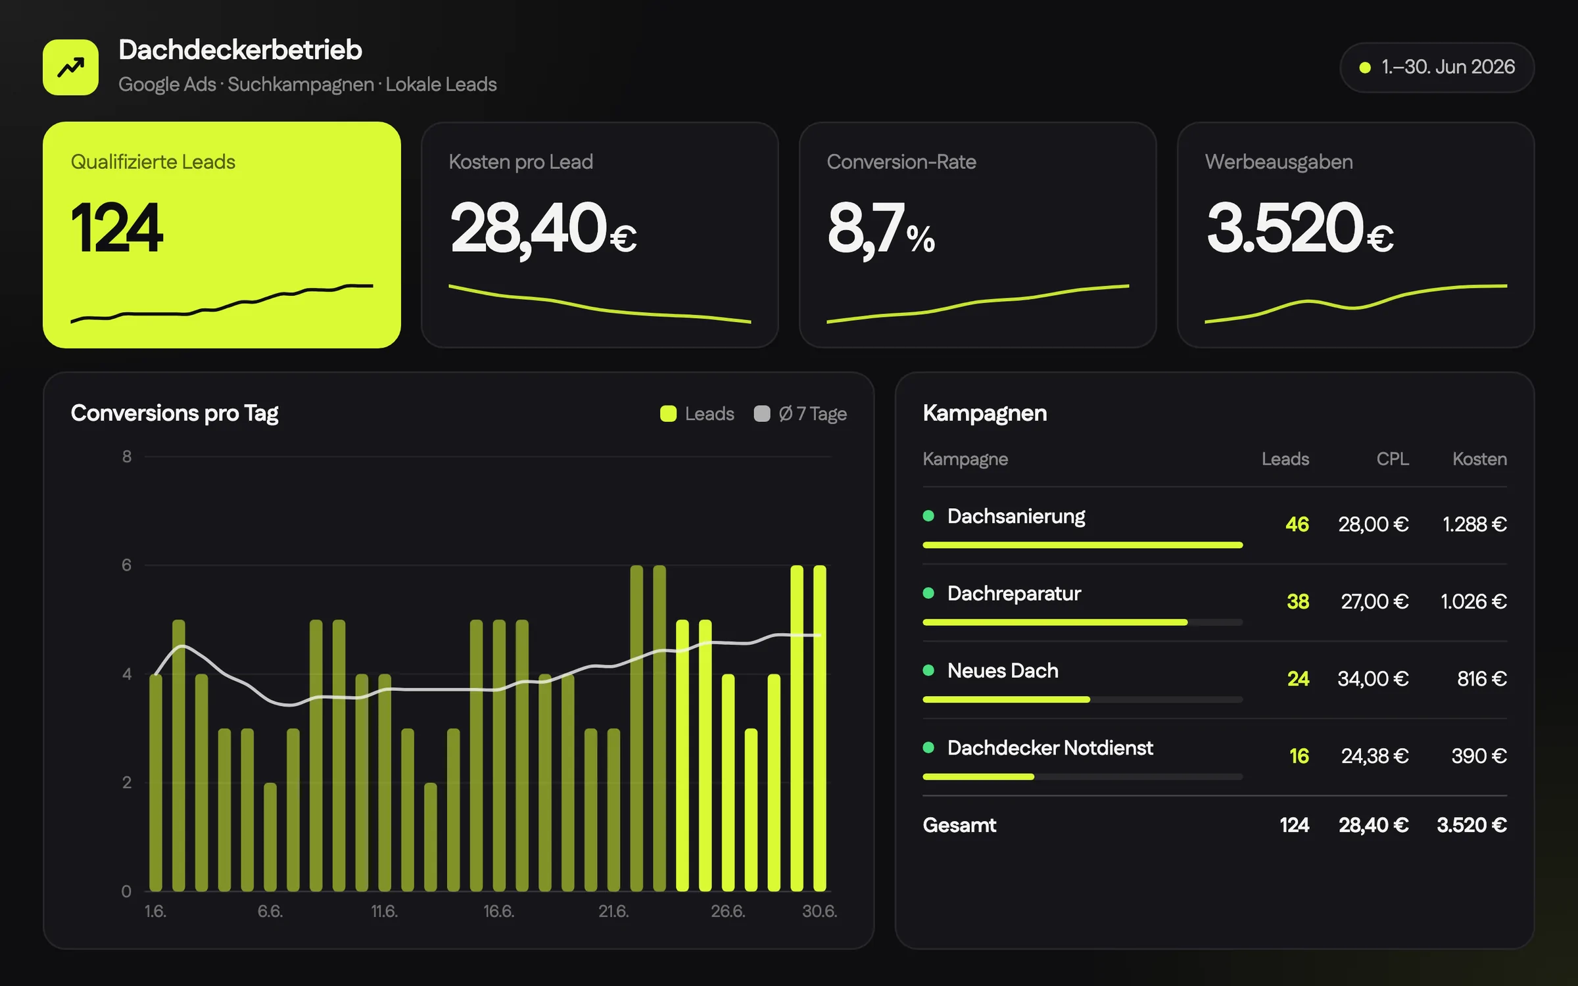
Task: Click the Dachdeckerbetrieb dashboard title
Action: tap(240, 50)
